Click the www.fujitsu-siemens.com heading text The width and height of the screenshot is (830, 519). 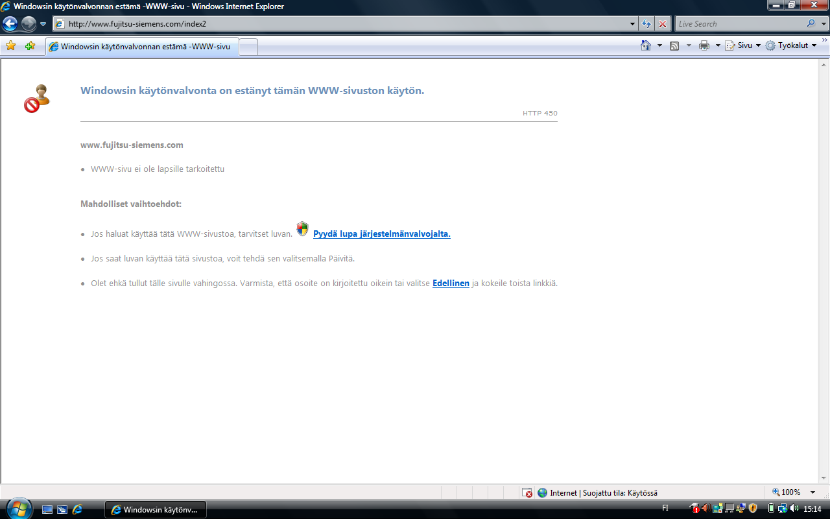click(x=132, y=145)
